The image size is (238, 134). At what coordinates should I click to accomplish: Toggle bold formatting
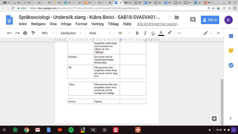pyautogui.click(x=137, y=33)
